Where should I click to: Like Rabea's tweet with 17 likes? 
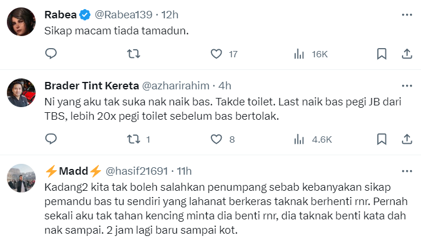[217, 54]
